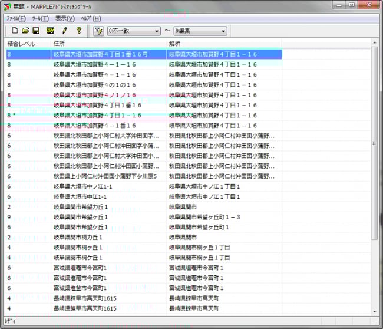Click the 住所 column header
The width and height of the screenshot is (383, 329).
(108, 44)
